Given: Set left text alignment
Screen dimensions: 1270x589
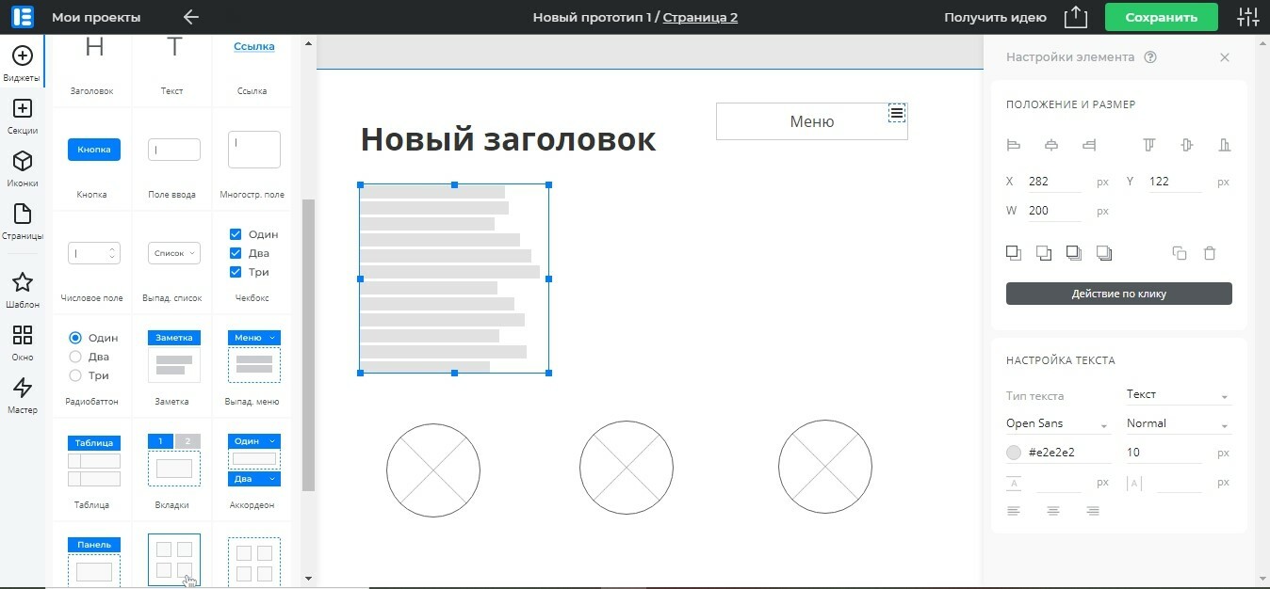Looking at the screenshot, I should coord(1014,511).
